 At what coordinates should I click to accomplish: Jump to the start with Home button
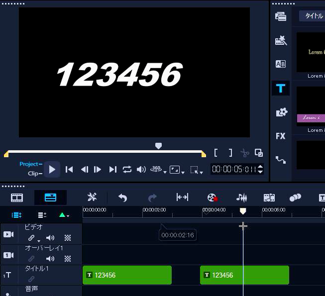pos(69,170)
